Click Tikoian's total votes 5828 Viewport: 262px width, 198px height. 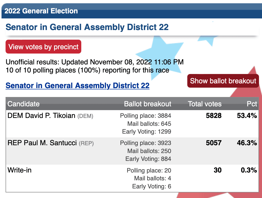pyautogui.click(x=214, y=116)
